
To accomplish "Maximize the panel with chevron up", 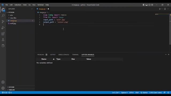I will click(x=166, y=54).
